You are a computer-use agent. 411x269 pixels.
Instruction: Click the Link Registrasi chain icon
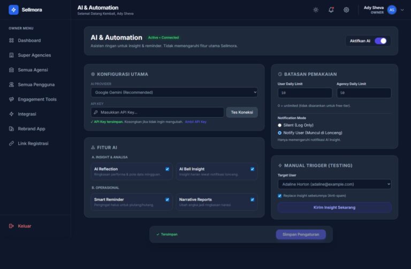12,143
